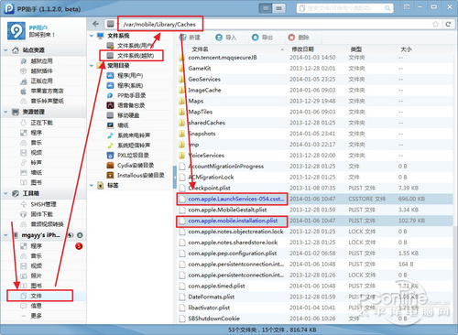The width and height of the screenshot is (458, 335).
Task: Open 正在下载 downloads list
Action: pyautogui.click(x=41, y=123)
